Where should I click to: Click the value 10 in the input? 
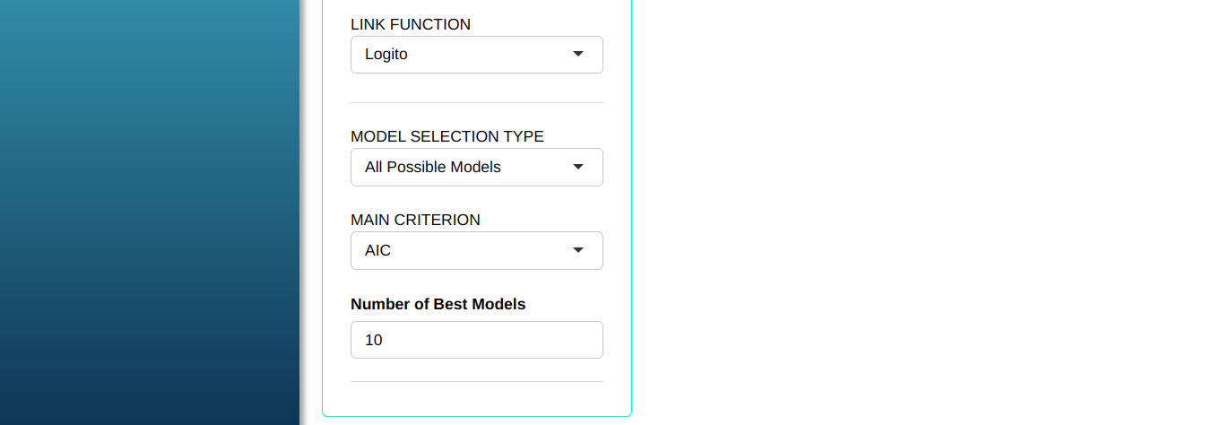click(x=374, y=341)
